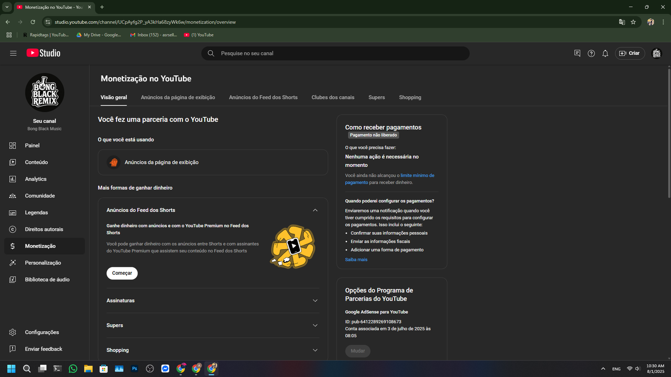
Task: Click the Bong Black Music channel name
Action: [44, 129]
